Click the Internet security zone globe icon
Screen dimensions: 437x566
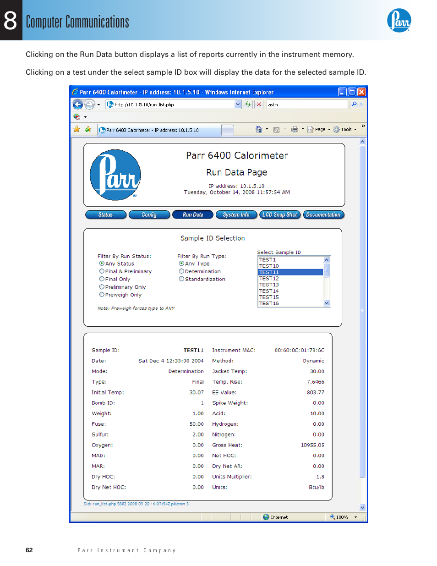[266, 517]
